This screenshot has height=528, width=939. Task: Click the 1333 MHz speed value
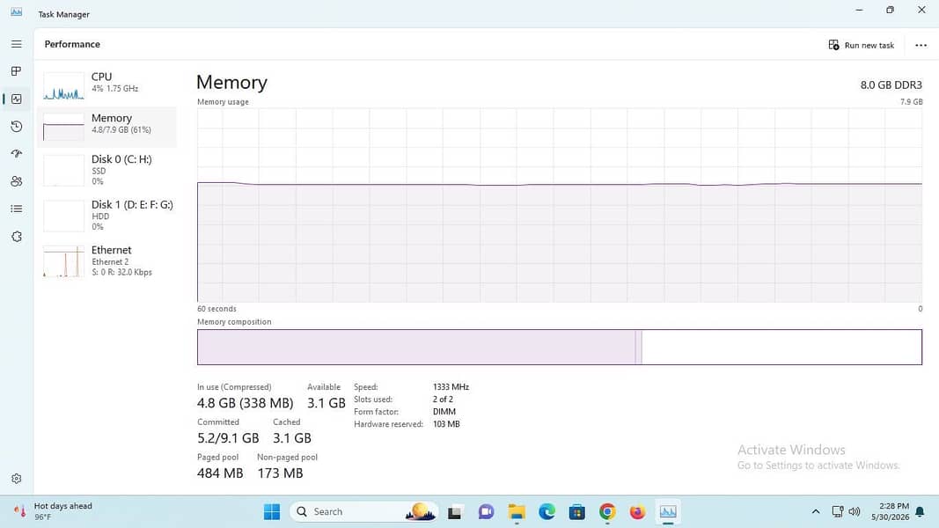(451, 387)
